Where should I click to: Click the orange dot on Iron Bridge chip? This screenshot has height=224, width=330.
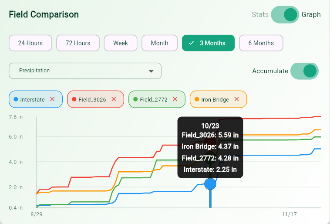tap(197, 99)
